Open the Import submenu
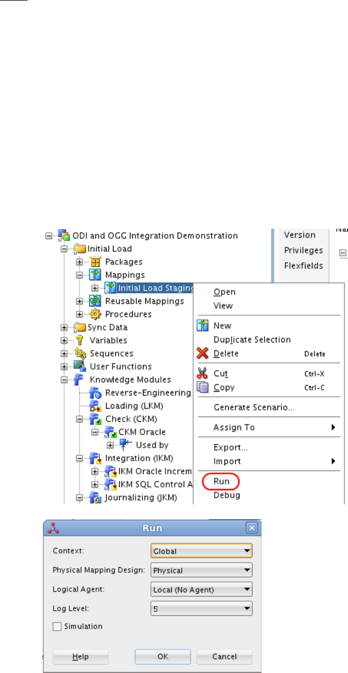Image resolution: width=348 pixels, height=673 pixels. 269,461
